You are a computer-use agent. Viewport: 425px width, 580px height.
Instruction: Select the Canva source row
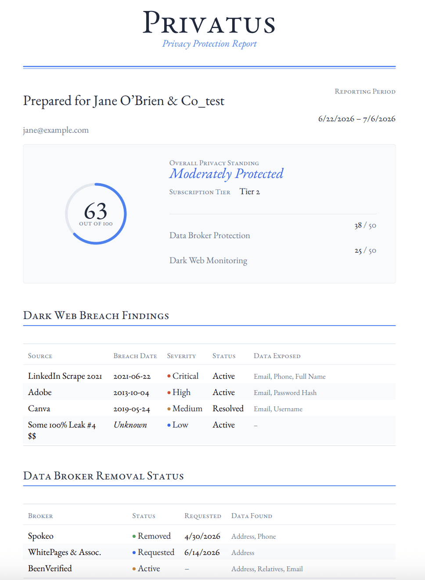click(209, 409)
